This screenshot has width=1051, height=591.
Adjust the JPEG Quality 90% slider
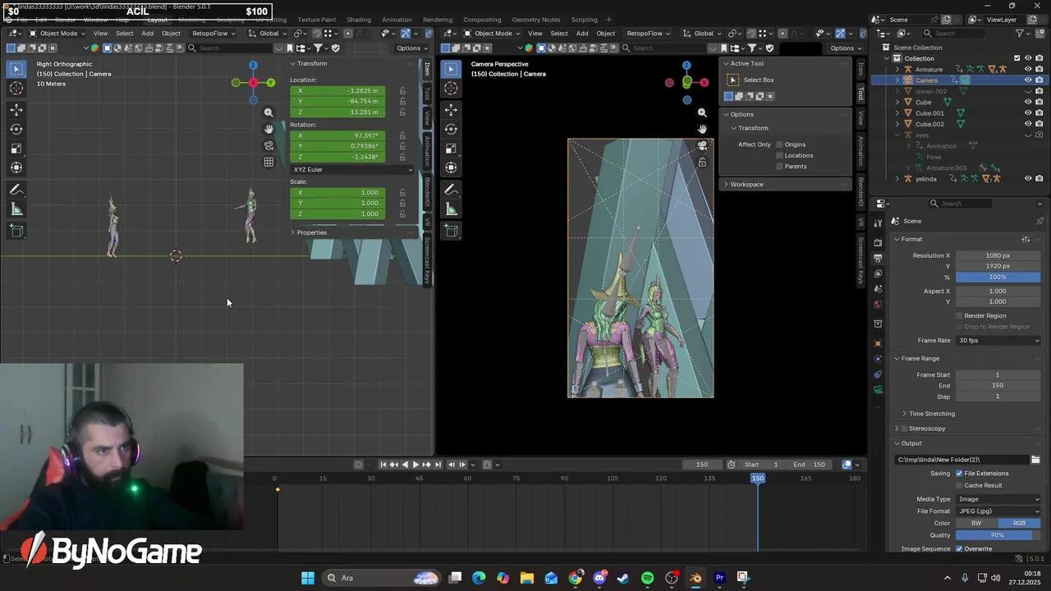coord(998,535)
